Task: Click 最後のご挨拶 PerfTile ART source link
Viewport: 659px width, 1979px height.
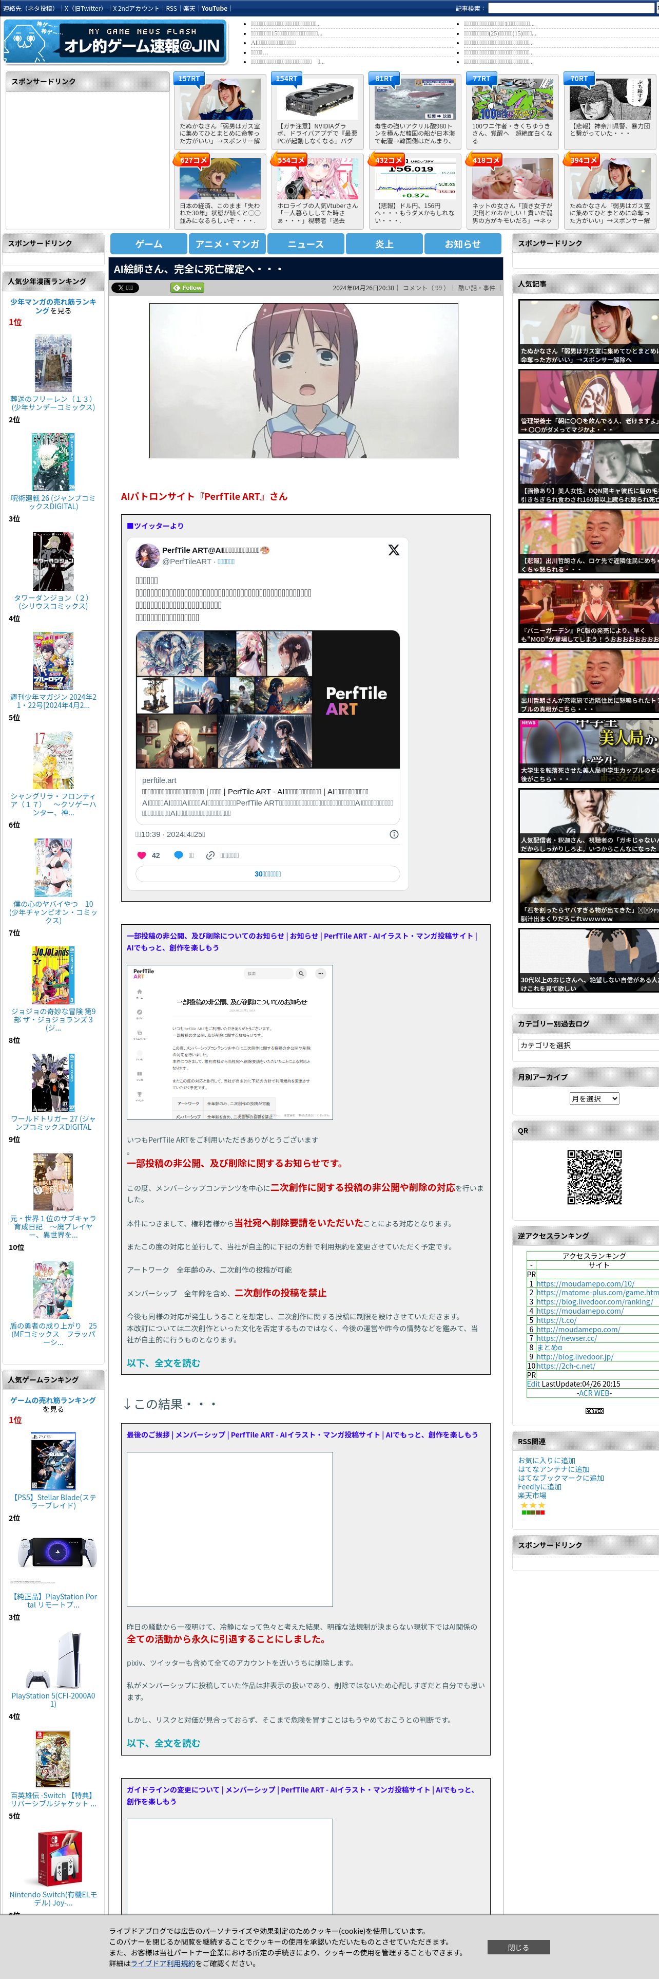Action: point(302,1434)
